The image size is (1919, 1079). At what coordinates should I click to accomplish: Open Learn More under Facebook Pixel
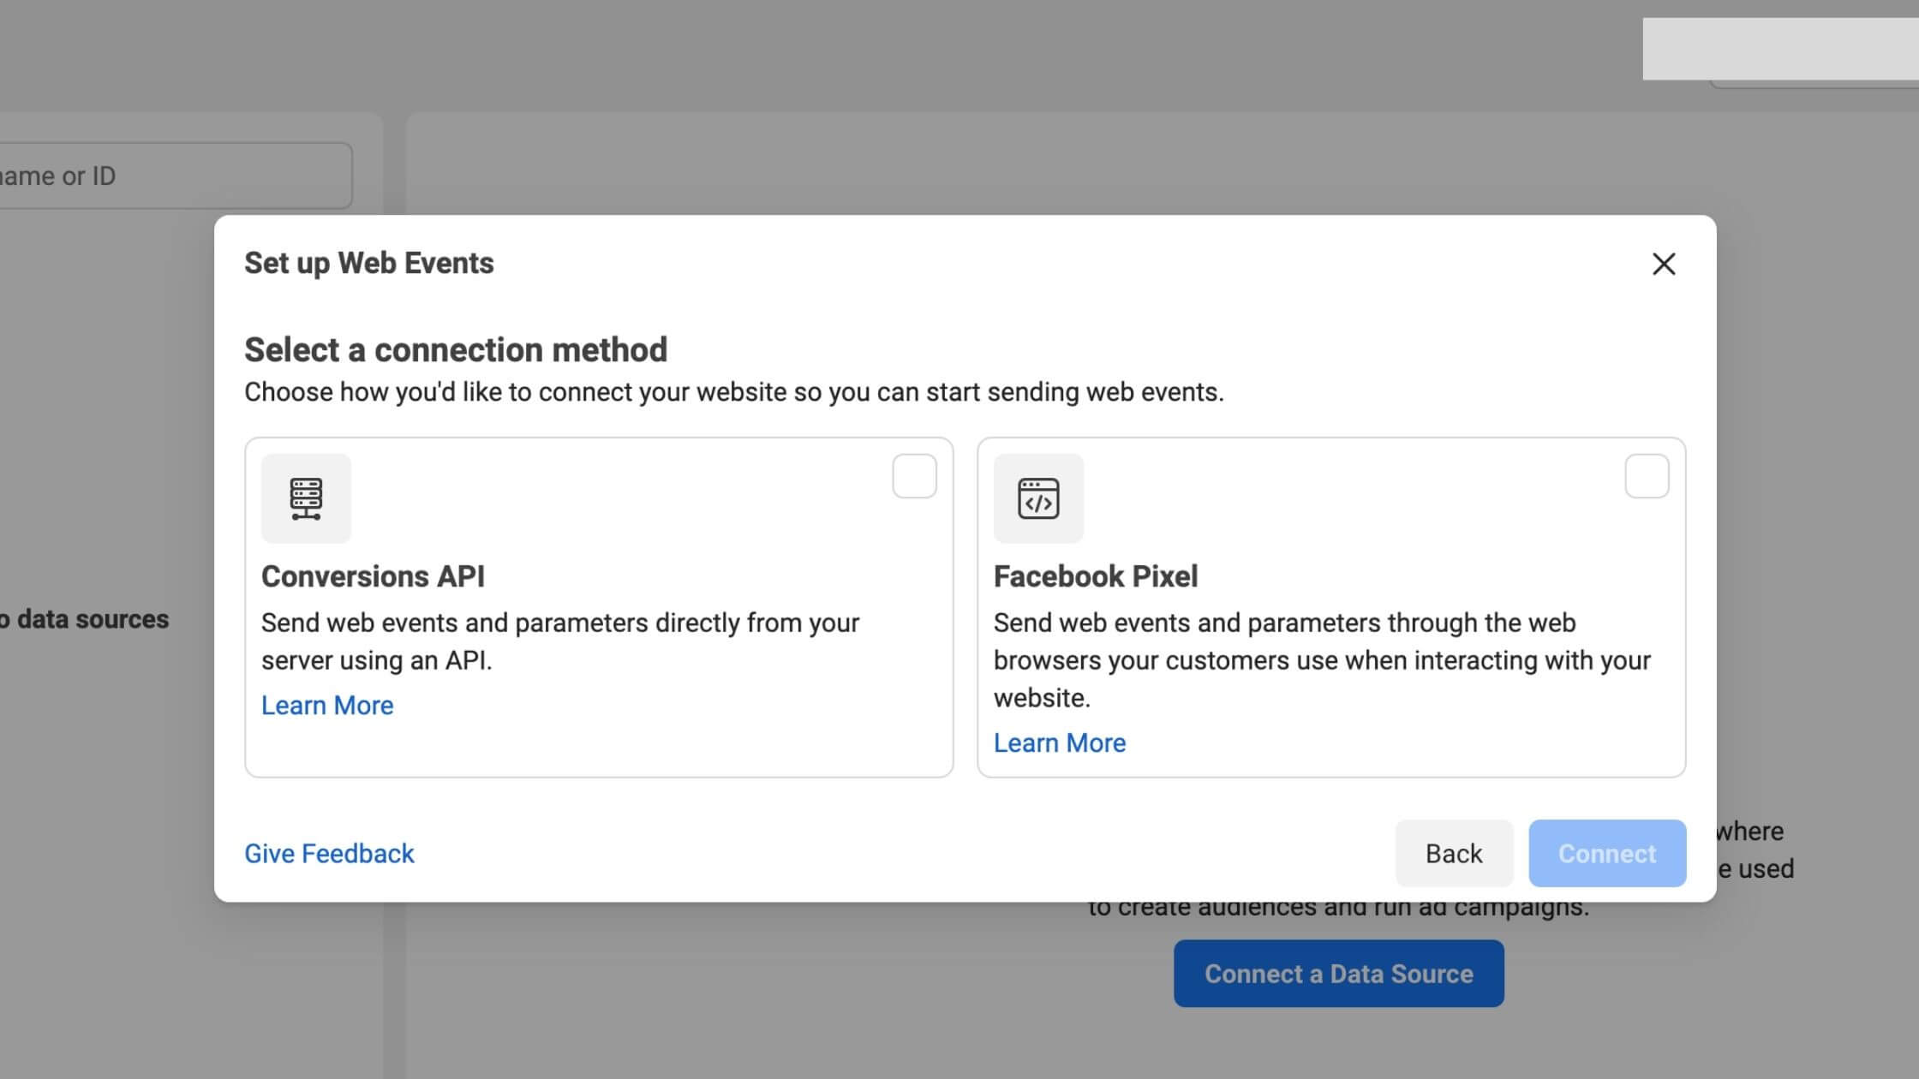tap(1060, 742)
